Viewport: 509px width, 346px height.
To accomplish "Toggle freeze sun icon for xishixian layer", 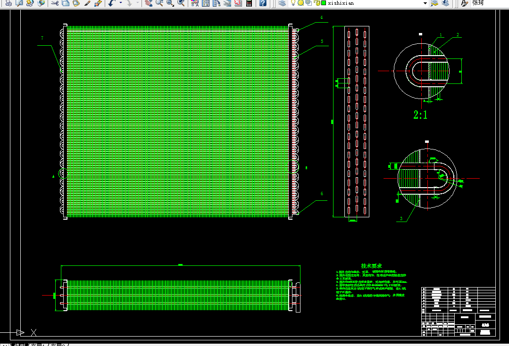I will pyautogui.click(x=300, y=3).
